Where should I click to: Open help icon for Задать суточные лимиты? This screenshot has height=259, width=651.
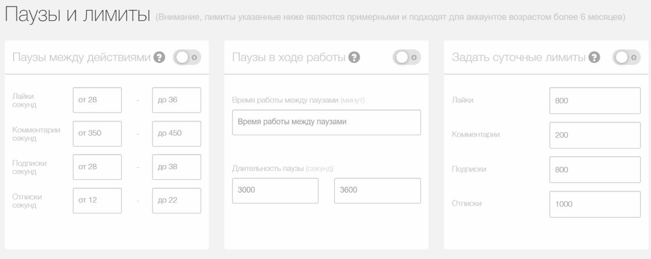(594, 57)
